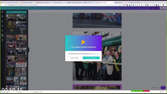Switch to the Home - Canva tab
The height and width of the screenshot is (94, 167).
[x=91, y=3]
